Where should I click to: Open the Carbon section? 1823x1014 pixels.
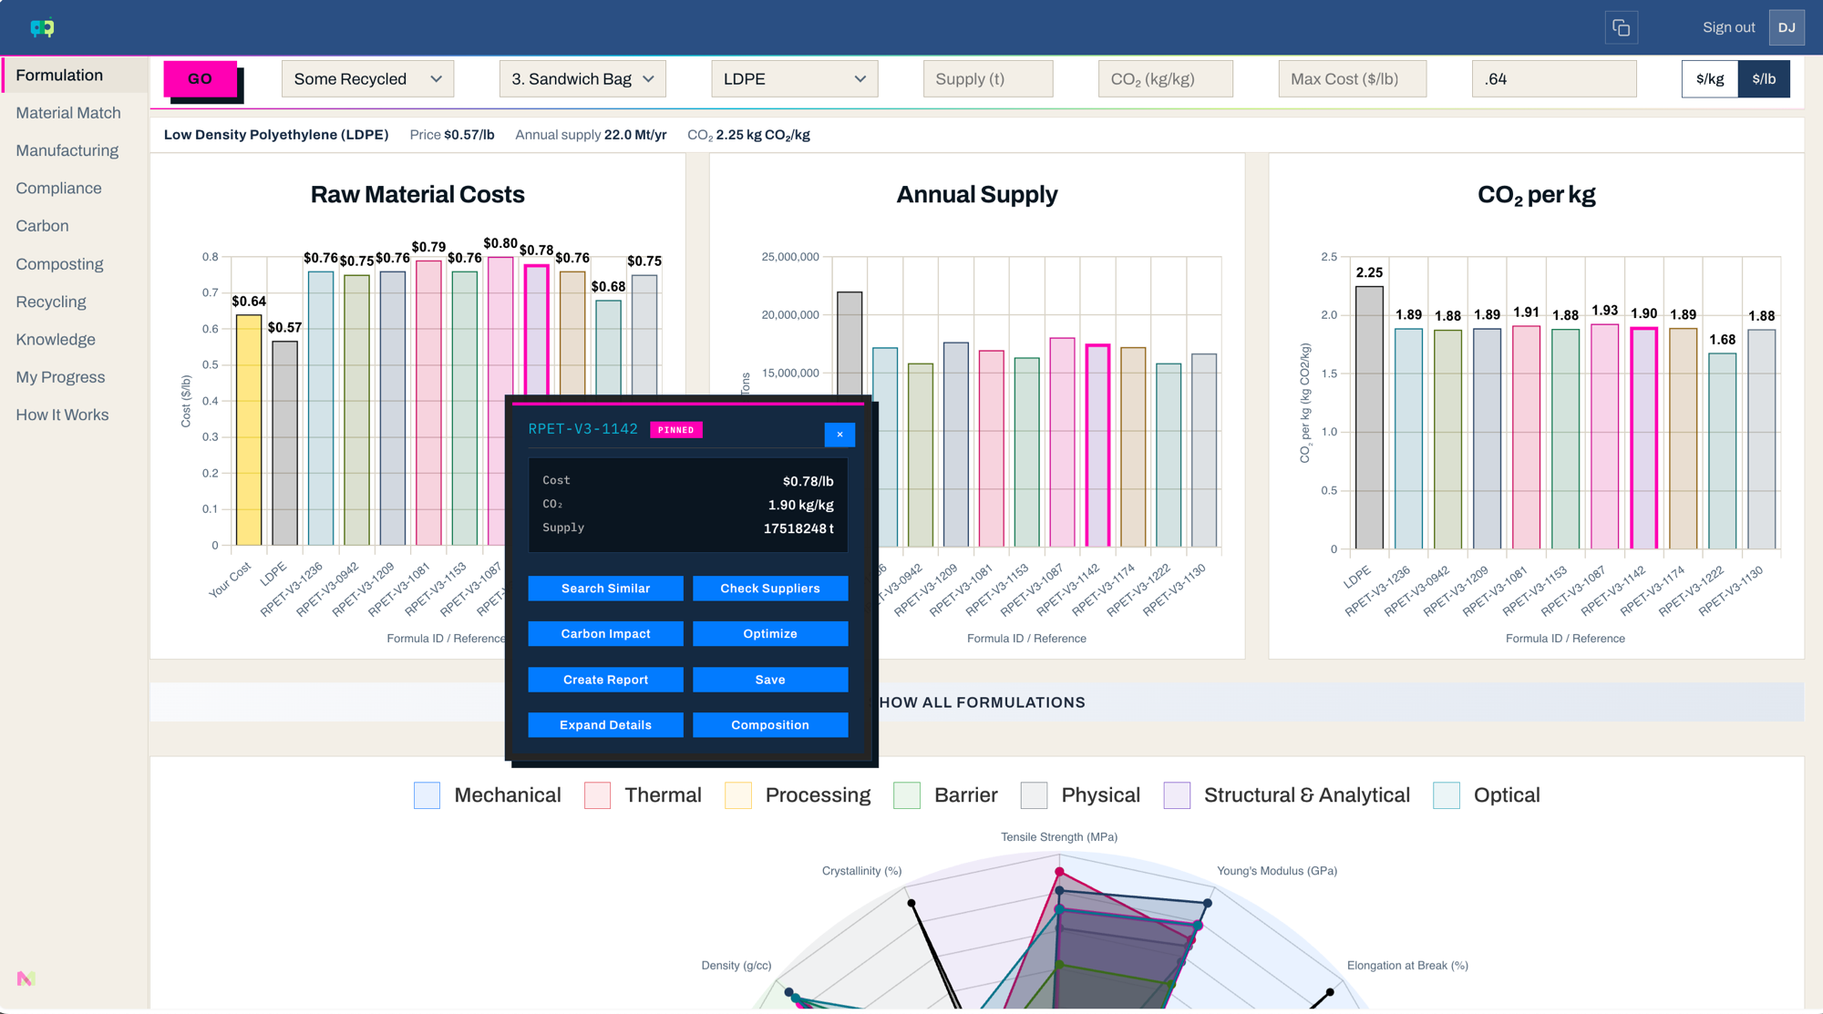pyautogui.click(x=42, y=226)
